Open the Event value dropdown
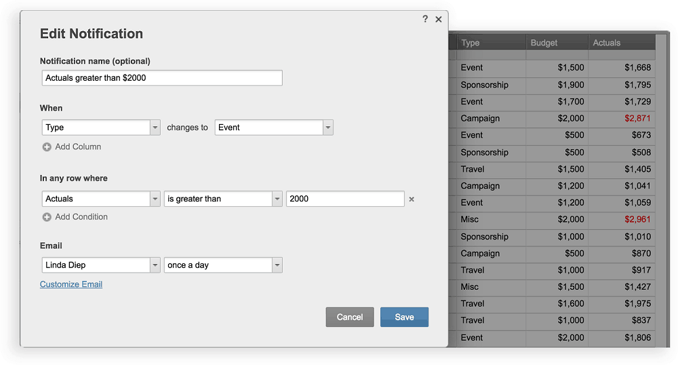This screenshot has width=678, height=365. tap(274, 128)
